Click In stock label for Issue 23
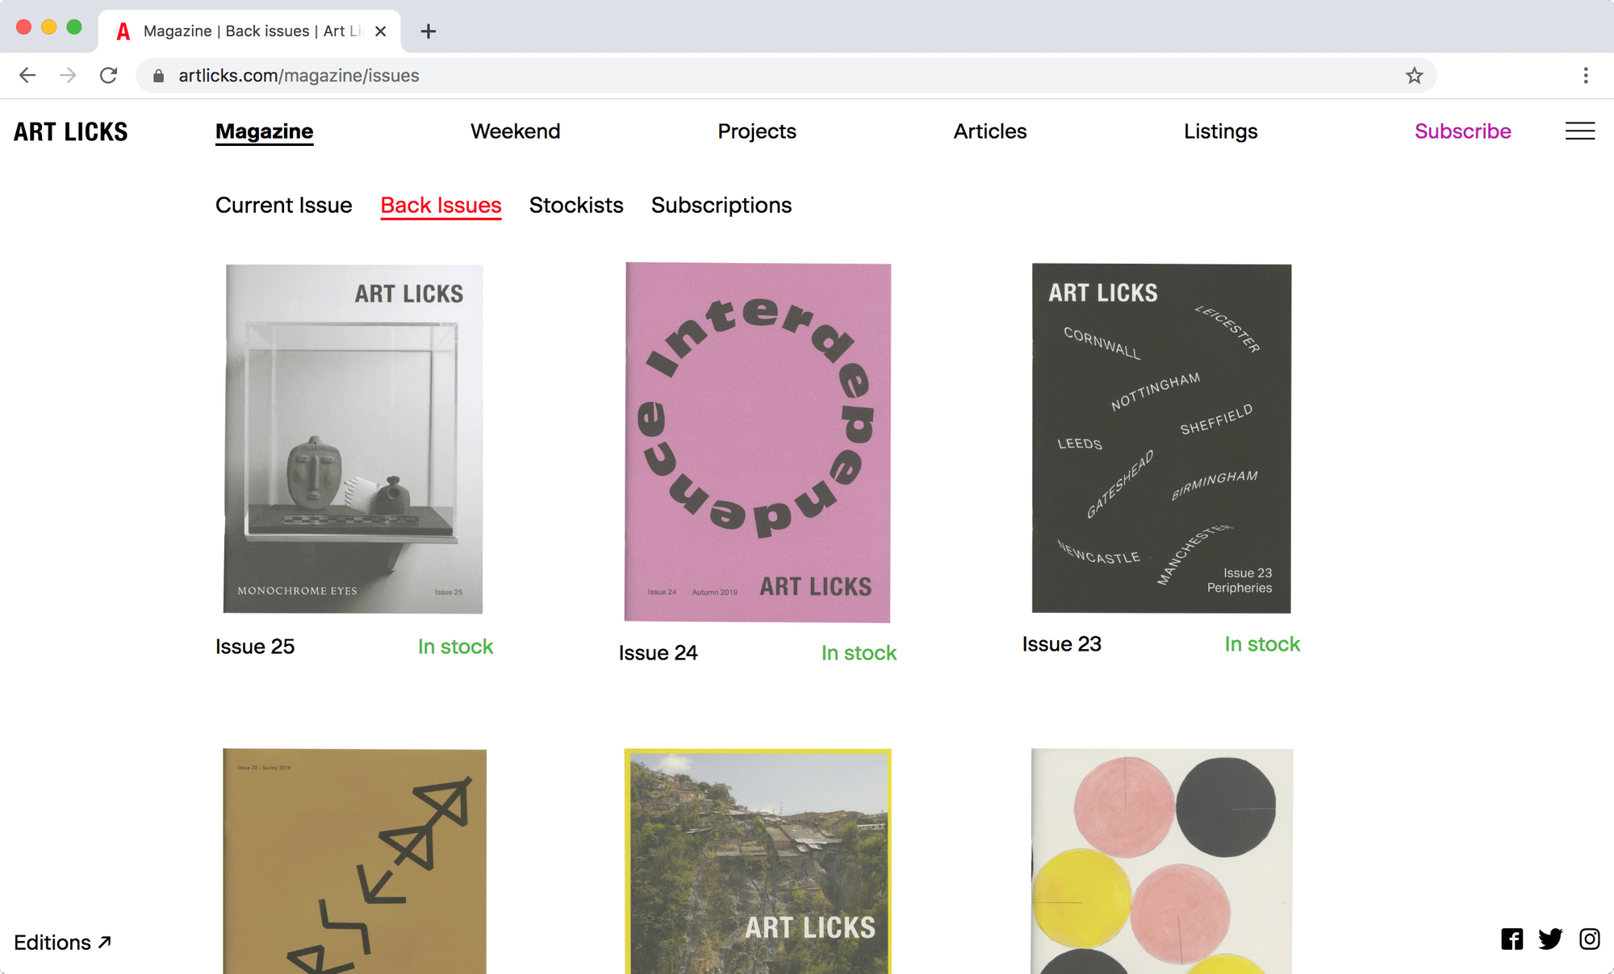1614x974 pixels. click(x=1262, y=644)
